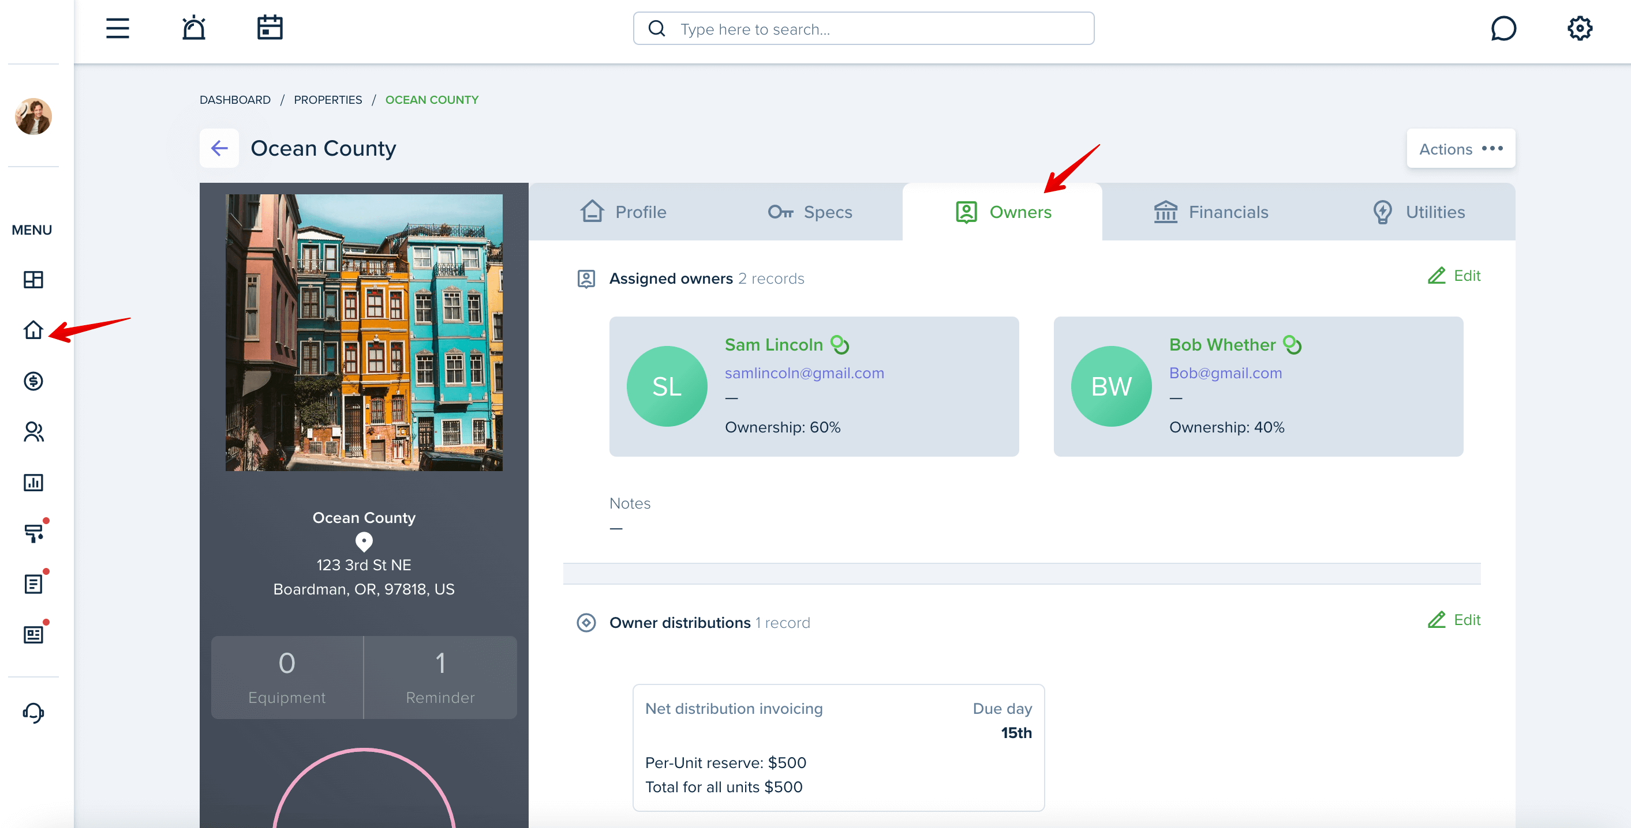Open the contacts people icon in sidebar
1631x828 pixels.
(x=33, y=431)
